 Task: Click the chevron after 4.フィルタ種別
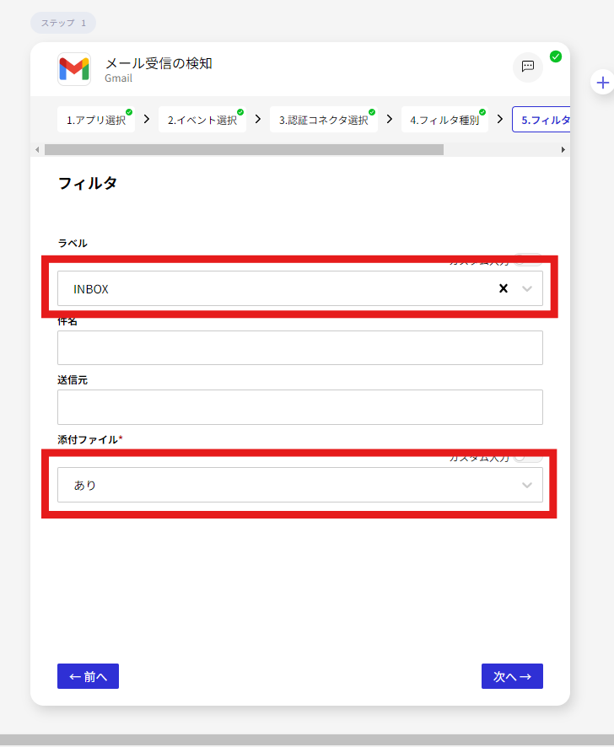click(x=499, y=119)
